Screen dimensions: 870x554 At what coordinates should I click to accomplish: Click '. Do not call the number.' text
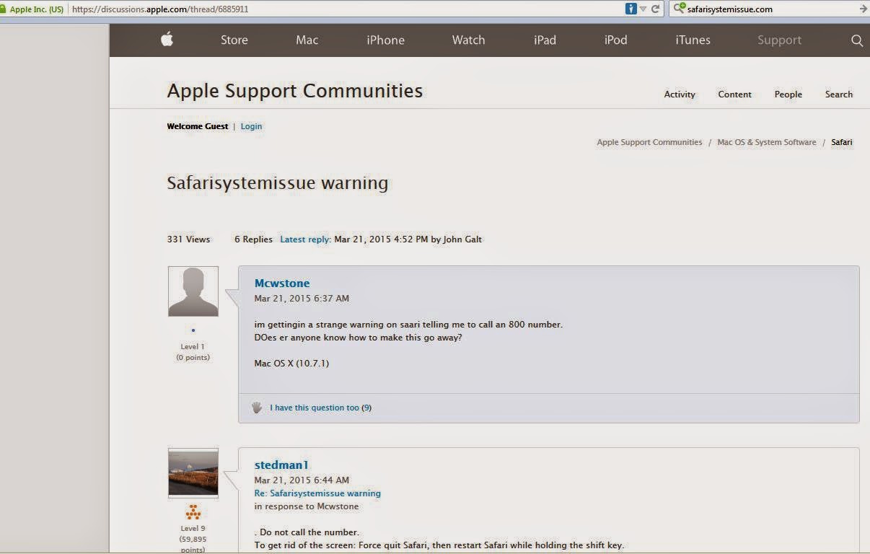(x=307, y=532)
